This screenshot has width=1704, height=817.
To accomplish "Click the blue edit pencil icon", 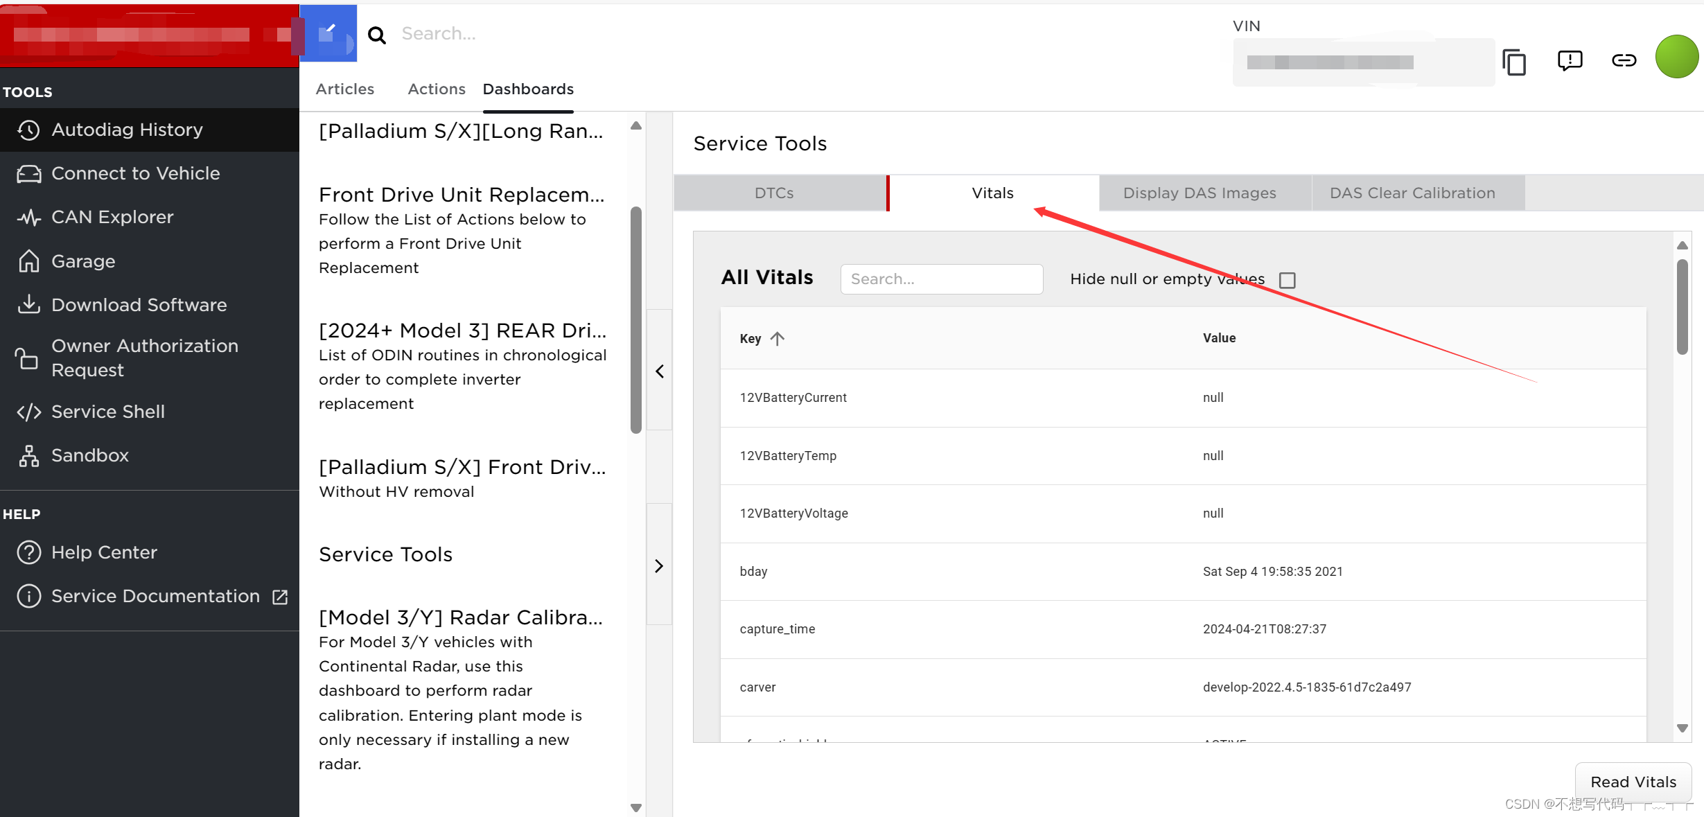I will [x=328, y=33].
